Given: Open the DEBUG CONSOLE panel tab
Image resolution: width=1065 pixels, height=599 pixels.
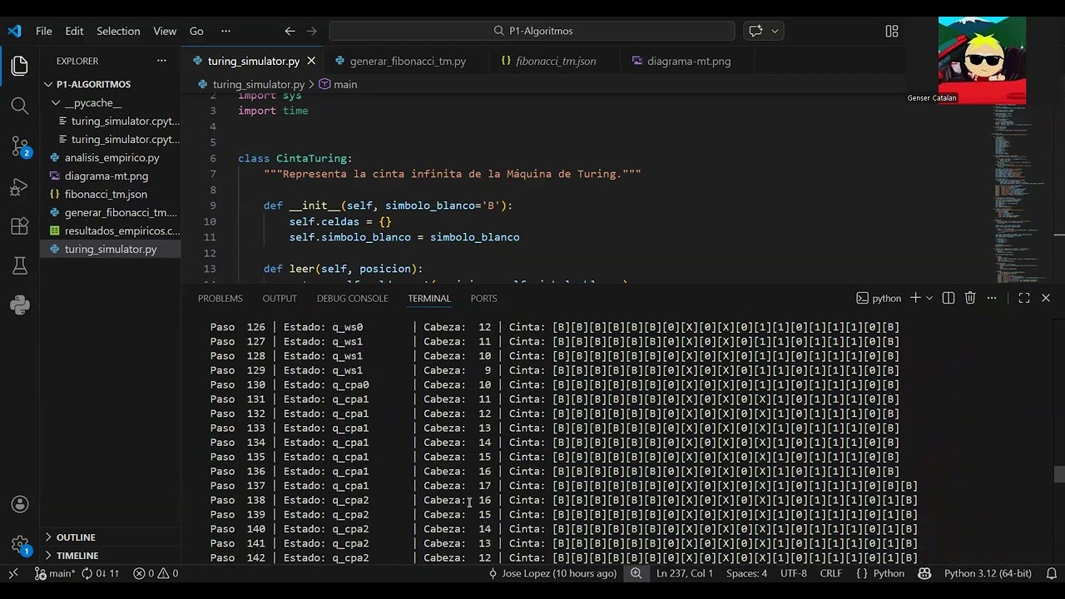Looking at the screenshot, I should [352, 298].
